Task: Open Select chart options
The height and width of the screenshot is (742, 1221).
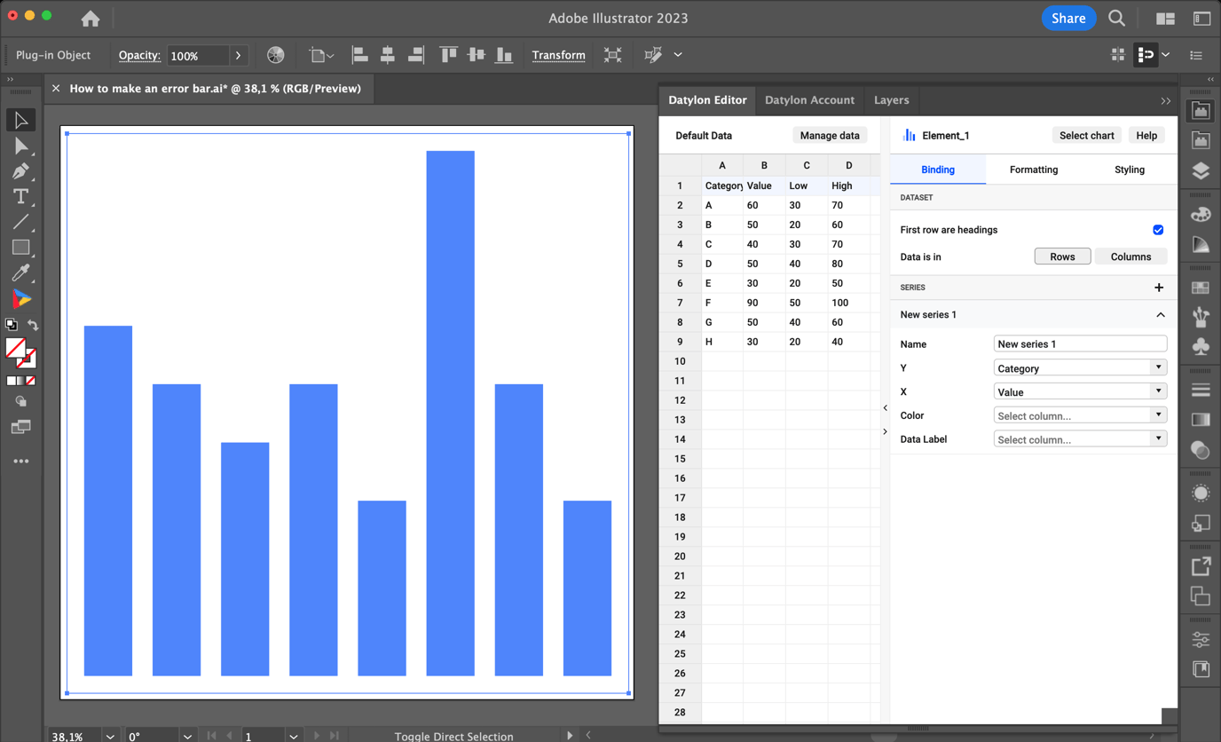Action: [x=1086, y=135]
